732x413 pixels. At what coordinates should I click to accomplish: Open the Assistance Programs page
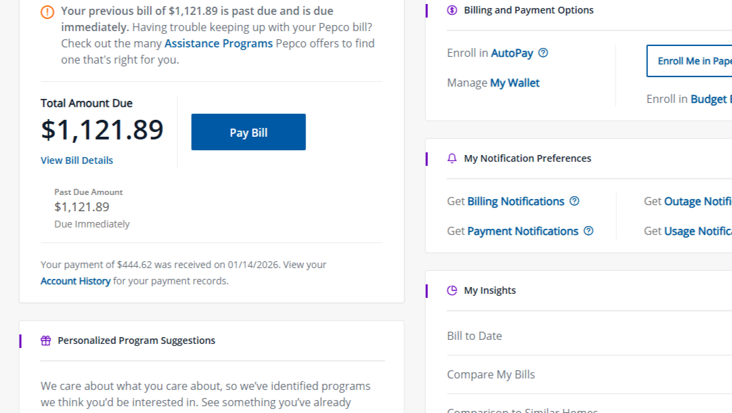point(218,43)
